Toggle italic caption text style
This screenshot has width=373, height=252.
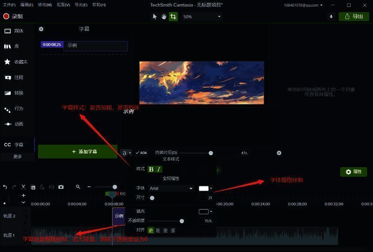(x=159, y=169)
